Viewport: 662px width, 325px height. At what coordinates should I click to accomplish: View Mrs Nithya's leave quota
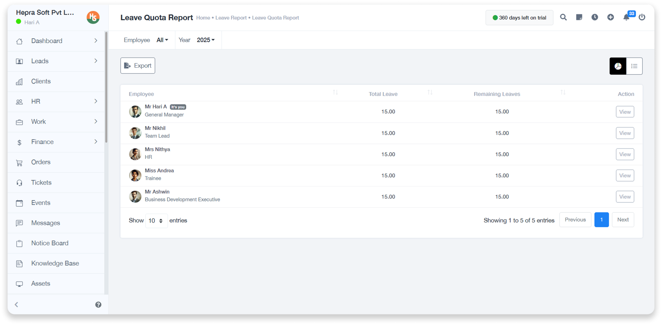pos(624,154)
